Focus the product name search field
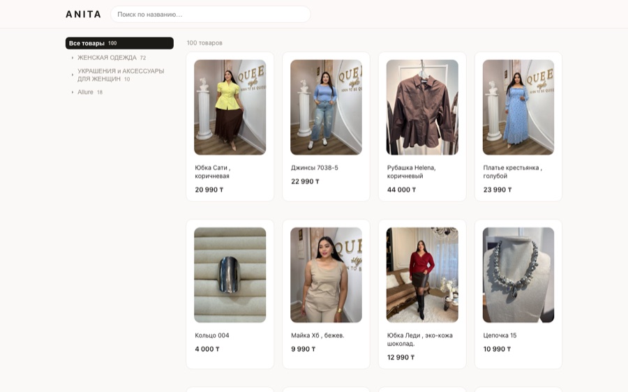 211,15
